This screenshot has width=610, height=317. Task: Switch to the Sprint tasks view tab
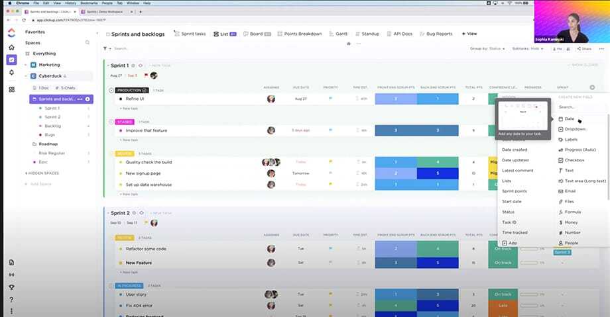pyautogui.click(x=190, y=34)
